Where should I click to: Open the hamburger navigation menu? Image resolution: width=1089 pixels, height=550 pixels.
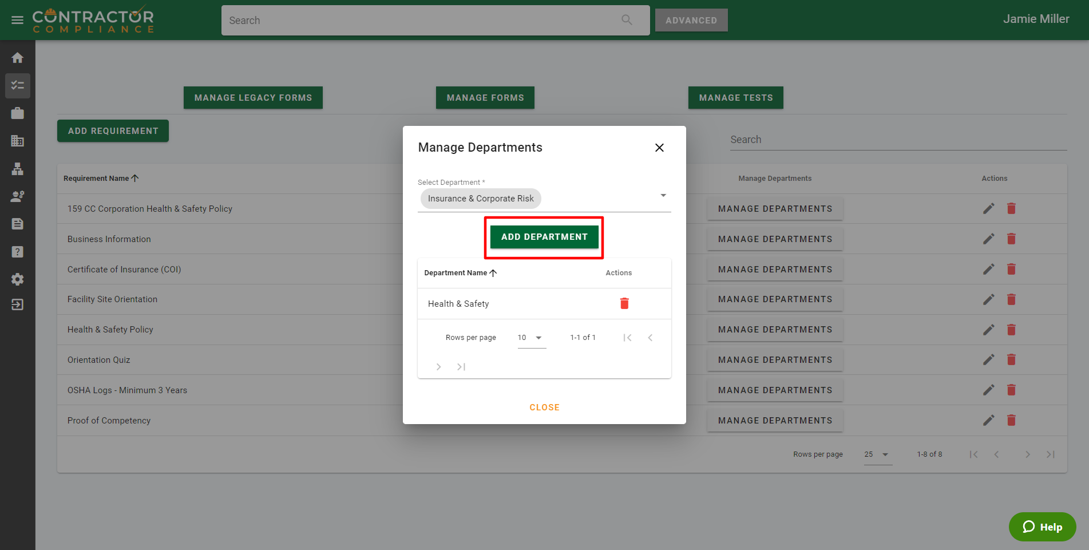pyautogui.click(x=17, y=20)
